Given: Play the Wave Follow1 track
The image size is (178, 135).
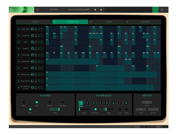Looking at the screenshot, I should [x=19, y=81].
